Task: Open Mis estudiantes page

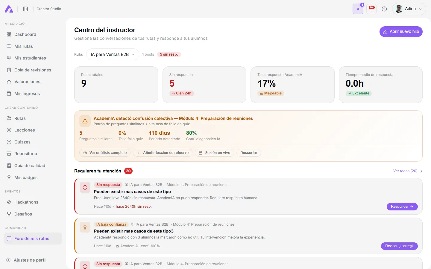Action: click(x=33, y=58)
